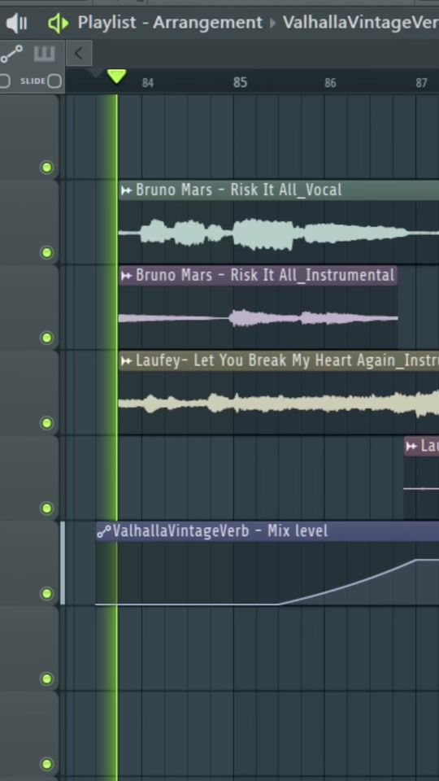Click the green speaker playlist icon
The image size is (439, 781).
tap(58, 23)
